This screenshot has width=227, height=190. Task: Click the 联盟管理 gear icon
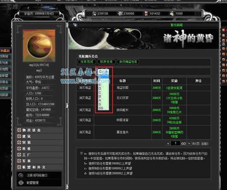tap(21, 183)
